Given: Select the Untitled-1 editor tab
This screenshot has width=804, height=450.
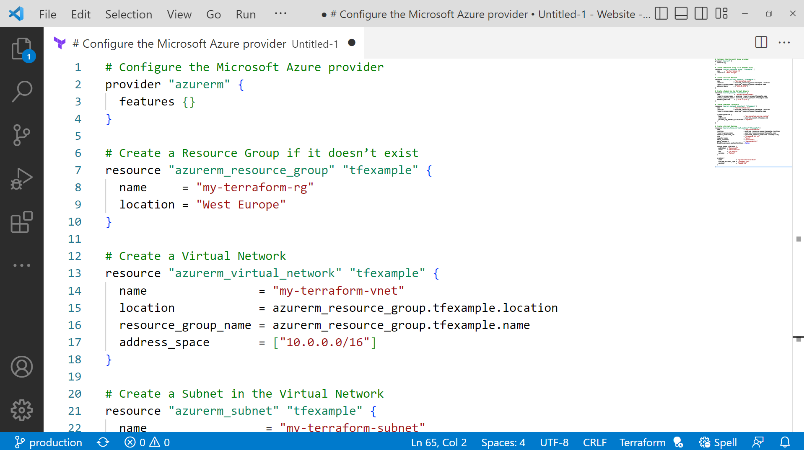Looking at the screenshot, I should coord(201,43).
